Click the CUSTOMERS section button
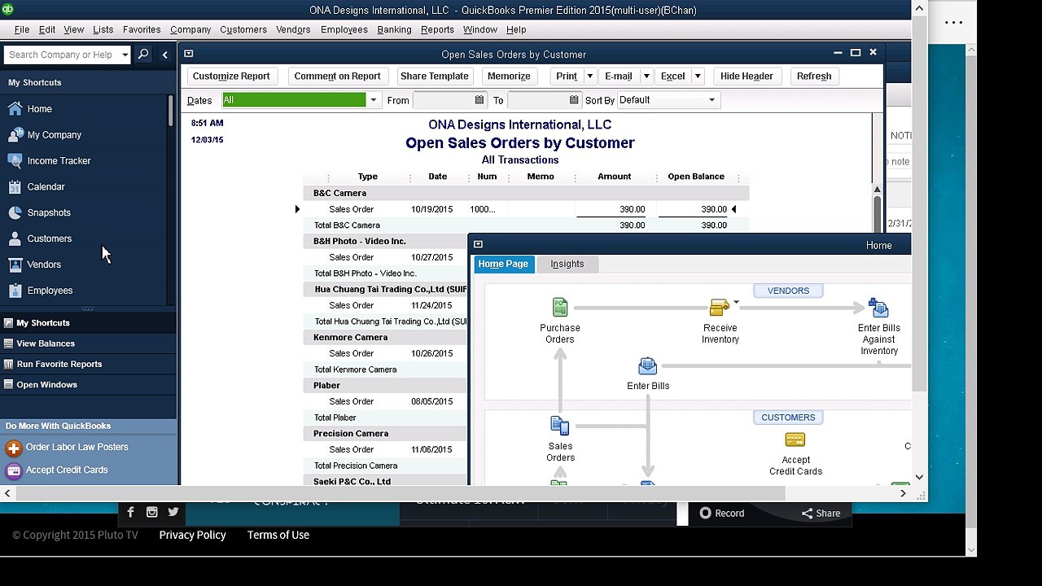Viewport: 1042px width, 586px height. click(788, 418)
